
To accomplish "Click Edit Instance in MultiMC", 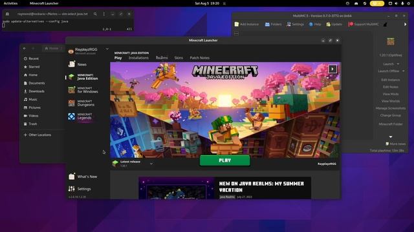I will click(x=391, y=80).
